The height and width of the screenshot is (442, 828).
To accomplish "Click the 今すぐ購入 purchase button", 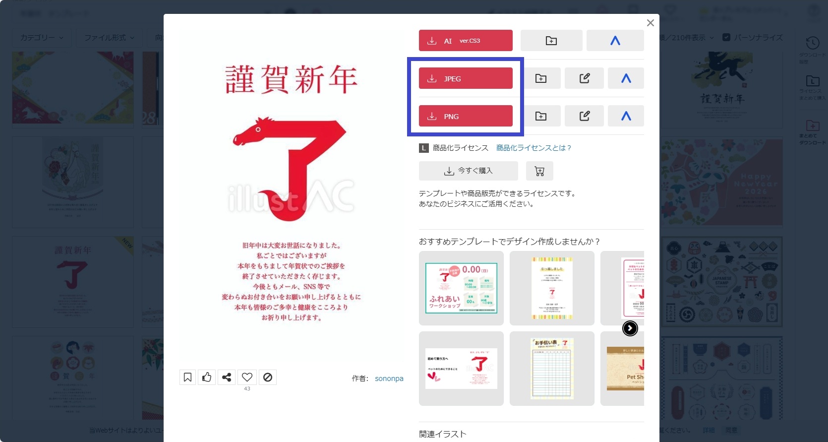I will (x=468, y=171).
